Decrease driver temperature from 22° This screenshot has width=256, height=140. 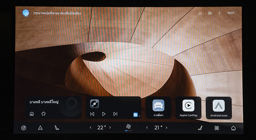coord(91,128)
